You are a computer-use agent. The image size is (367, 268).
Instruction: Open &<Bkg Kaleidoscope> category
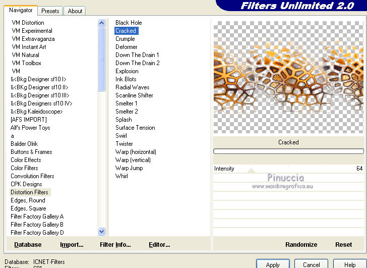(x=37, y=112)
